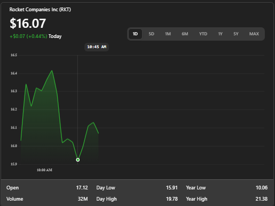The image size is (275, 206).
Task: Click the 15.9 y-axis label
Action: pos(14,164)
